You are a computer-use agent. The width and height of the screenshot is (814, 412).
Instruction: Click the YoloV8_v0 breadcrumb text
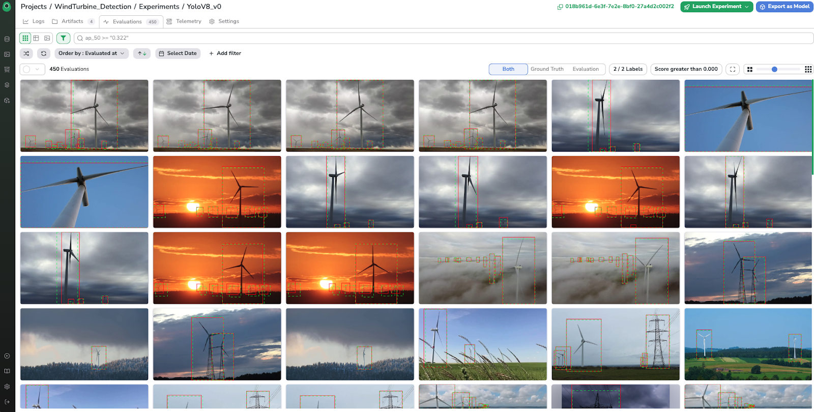click(x=204, y=7)
